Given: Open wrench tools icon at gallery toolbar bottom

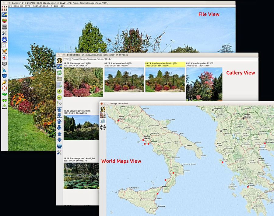Looking at the screenshot, I should [x=59, y=152].
